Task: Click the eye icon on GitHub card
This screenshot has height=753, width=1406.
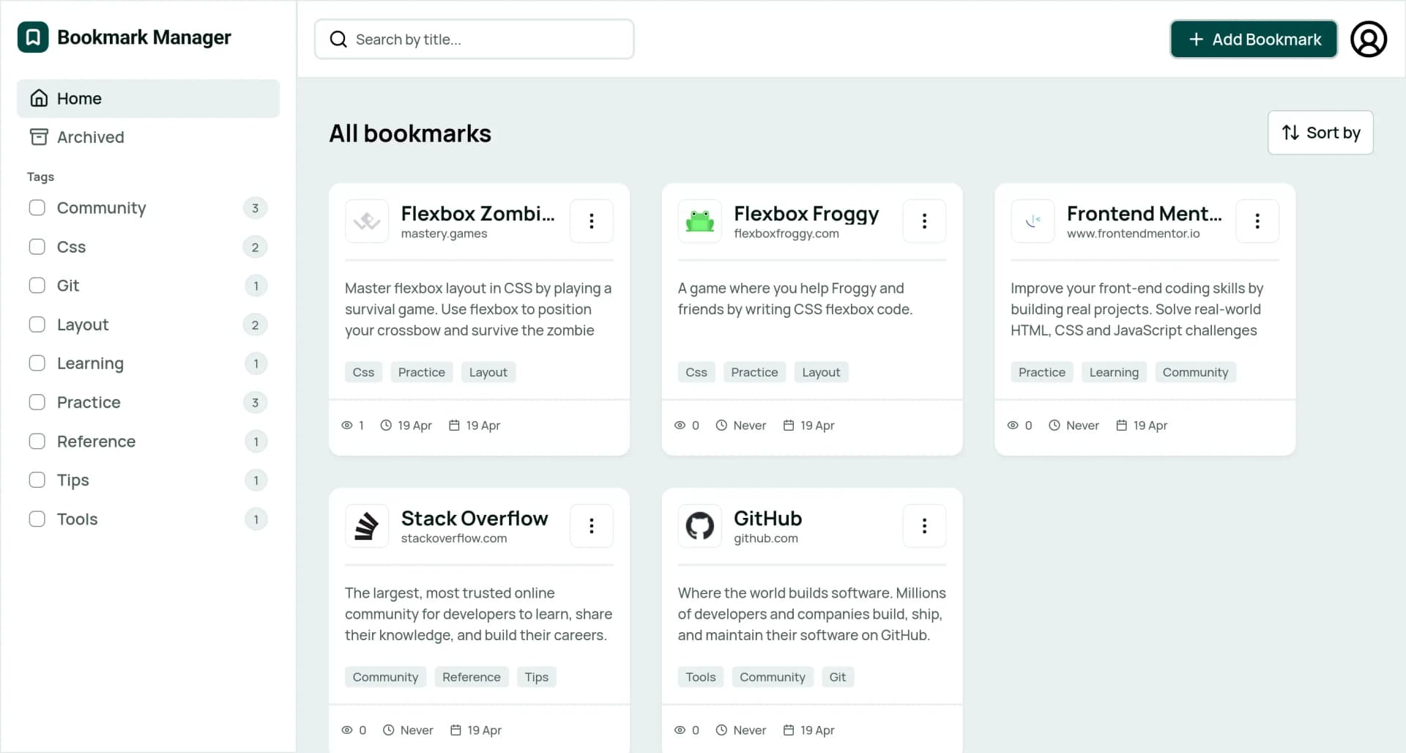Action: click(x=680, y=730)
